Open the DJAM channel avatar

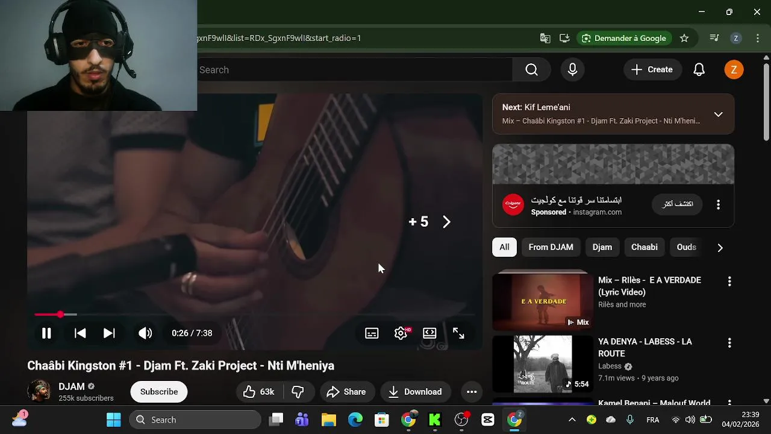[39, 391]
